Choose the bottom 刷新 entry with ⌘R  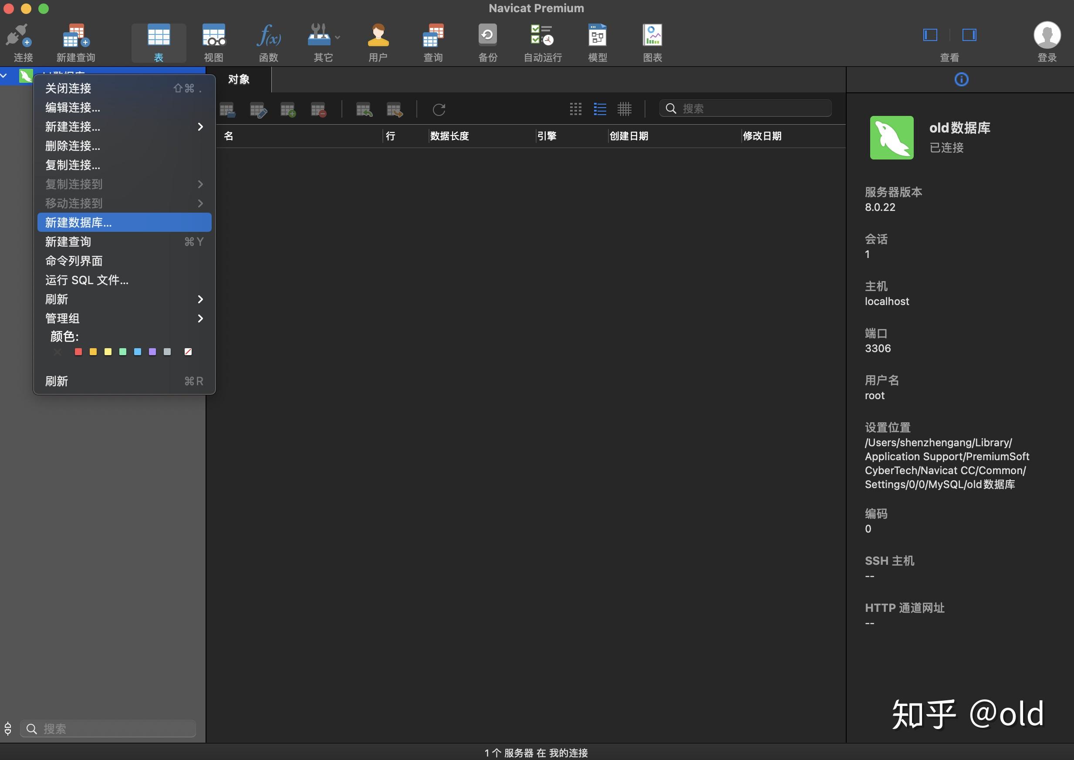(125, 381)
